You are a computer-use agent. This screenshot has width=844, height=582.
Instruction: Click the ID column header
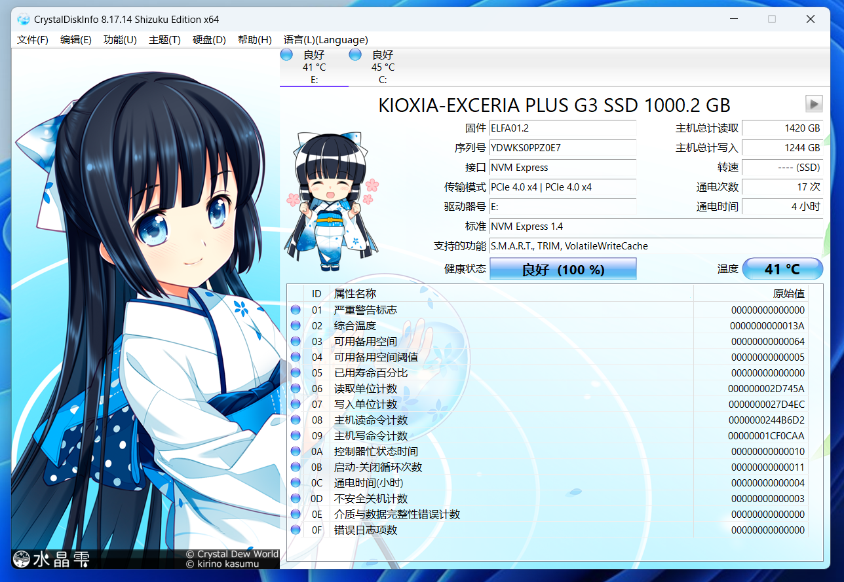pos(316,294)
